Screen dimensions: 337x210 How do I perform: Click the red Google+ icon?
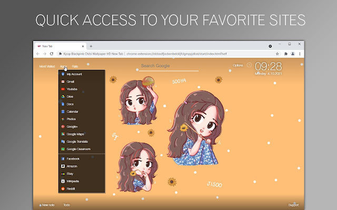click(x=63, y=127)
